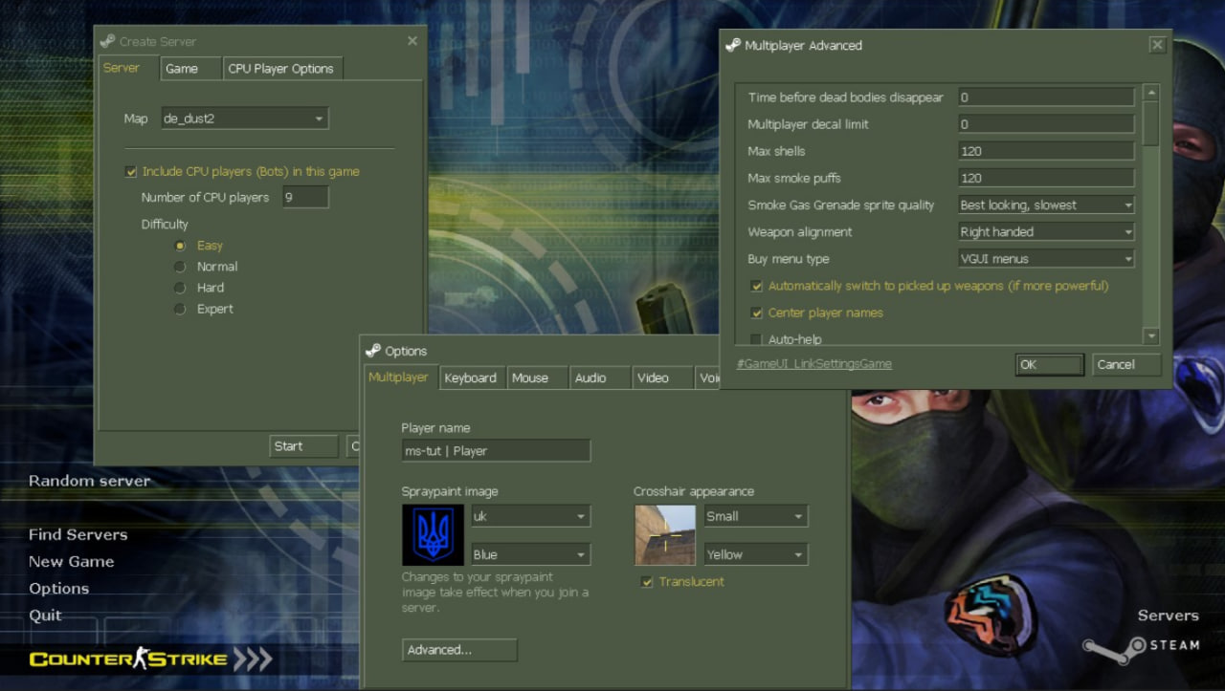Image resolution: width=1225 pixels, height=691 pixels.
Task: Switch to Keyboard tab in Options
Action: pos(471,378)
